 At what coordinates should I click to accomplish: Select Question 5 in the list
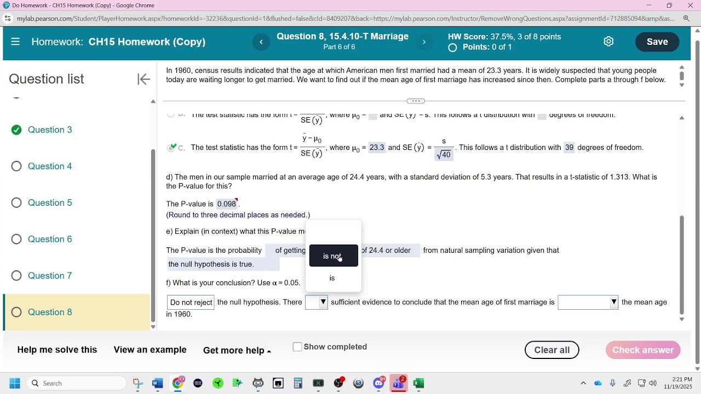click(x=50, y=202)
